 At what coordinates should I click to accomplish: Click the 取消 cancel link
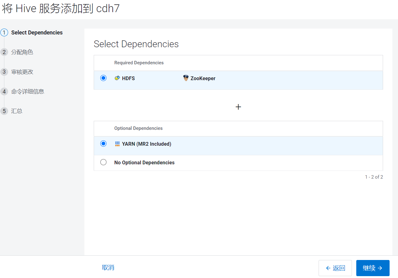coord(108,267)
